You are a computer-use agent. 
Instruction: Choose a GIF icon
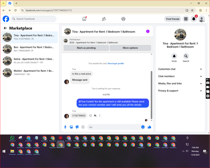point(83,127)
